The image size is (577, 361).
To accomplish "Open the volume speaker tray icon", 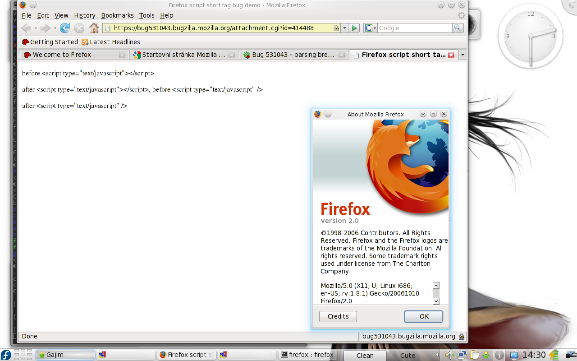I will [449, 355].
